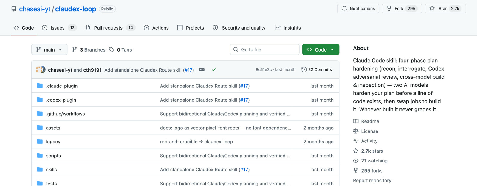The width and height of the screenshot is (477, 186).
Task: Click the folder icon beside .claude-plugin
Action: pos(40,86)
